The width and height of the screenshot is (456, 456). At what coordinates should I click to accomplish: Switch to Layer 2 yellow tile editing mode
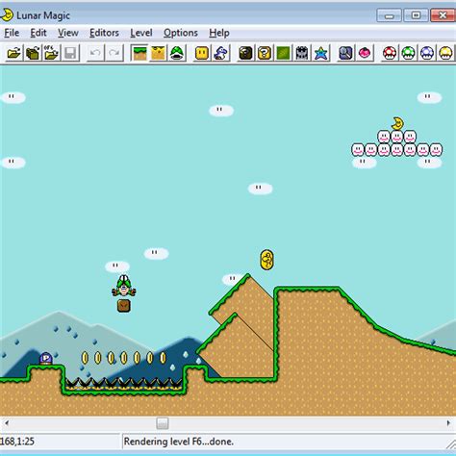pyautogui.click(x=158, y=53)
